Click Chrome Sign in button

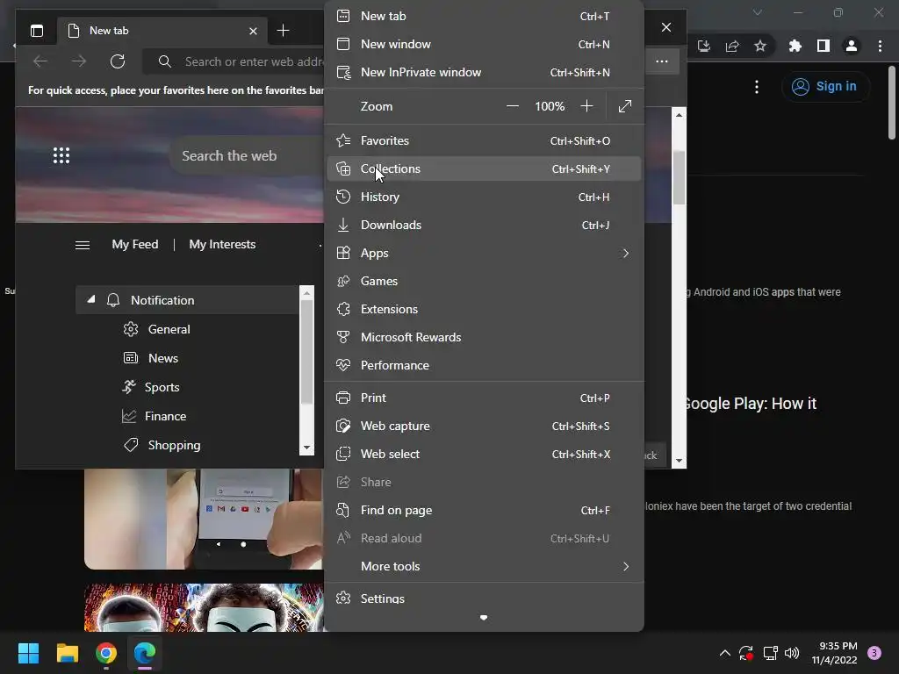click(824, 86)
